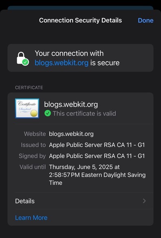
Task: Click the Signed by certificate authority value
Action: click(x=97, y=156)
